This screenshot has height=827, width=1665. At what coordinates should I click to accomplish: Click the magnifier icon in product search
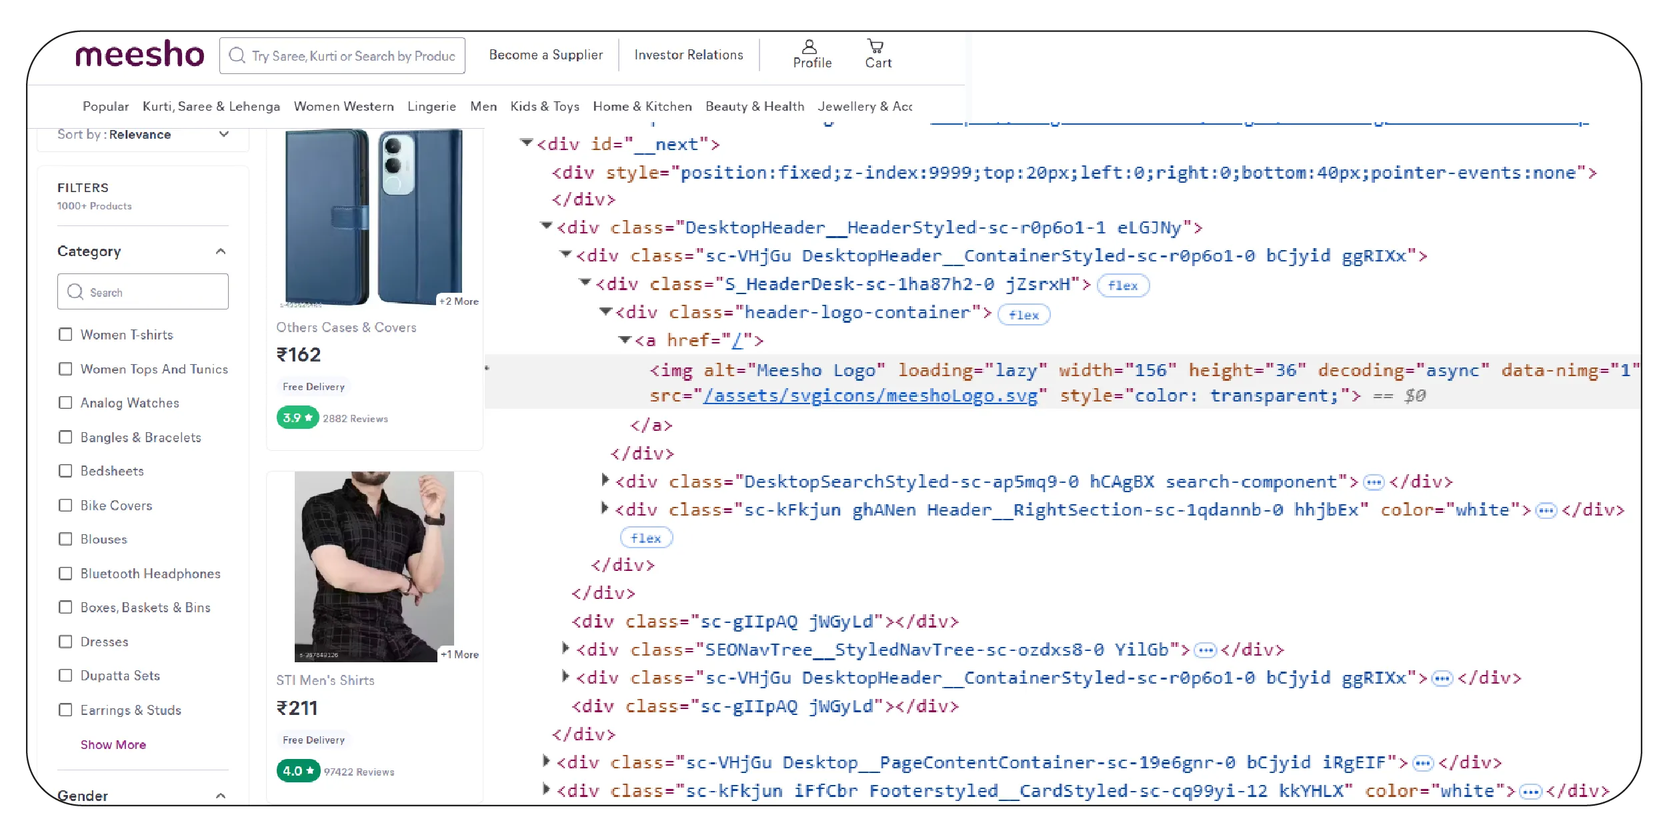point(237,55)
